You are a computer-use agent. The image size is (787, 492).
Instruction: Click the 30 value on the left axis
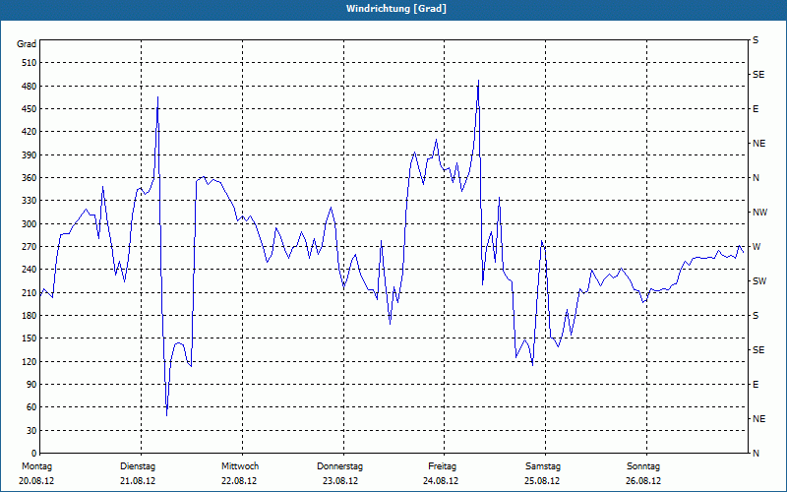[31, 431]
